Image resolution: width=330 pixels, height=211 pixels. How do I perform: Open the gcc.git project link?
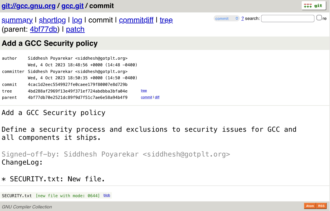(x=72, y=6)
